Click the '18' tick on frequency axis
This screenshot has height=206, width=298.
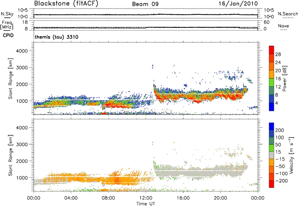pos(25,22)
